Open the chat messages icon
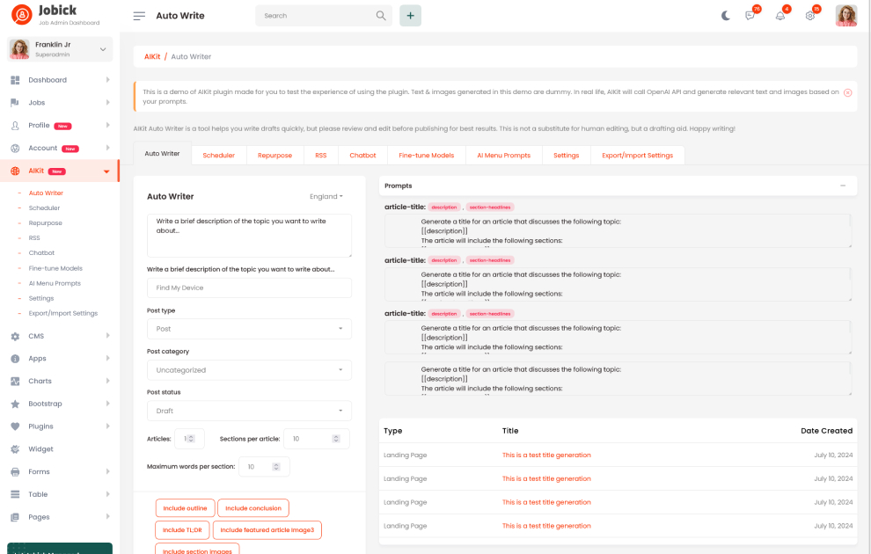 [x=750, y=16]
